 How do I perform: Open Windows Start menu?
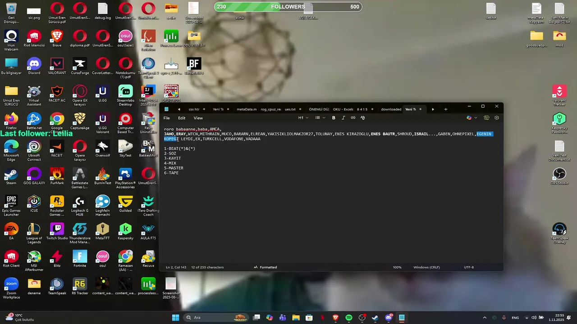point(175,318)
